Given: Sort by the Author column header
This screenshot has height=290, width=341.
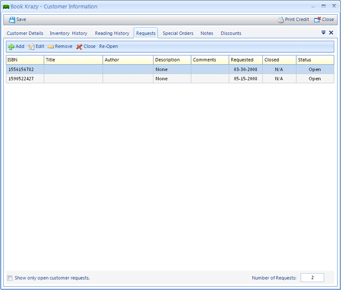Looking at the screenshot, I should click(x=128, y=60).
